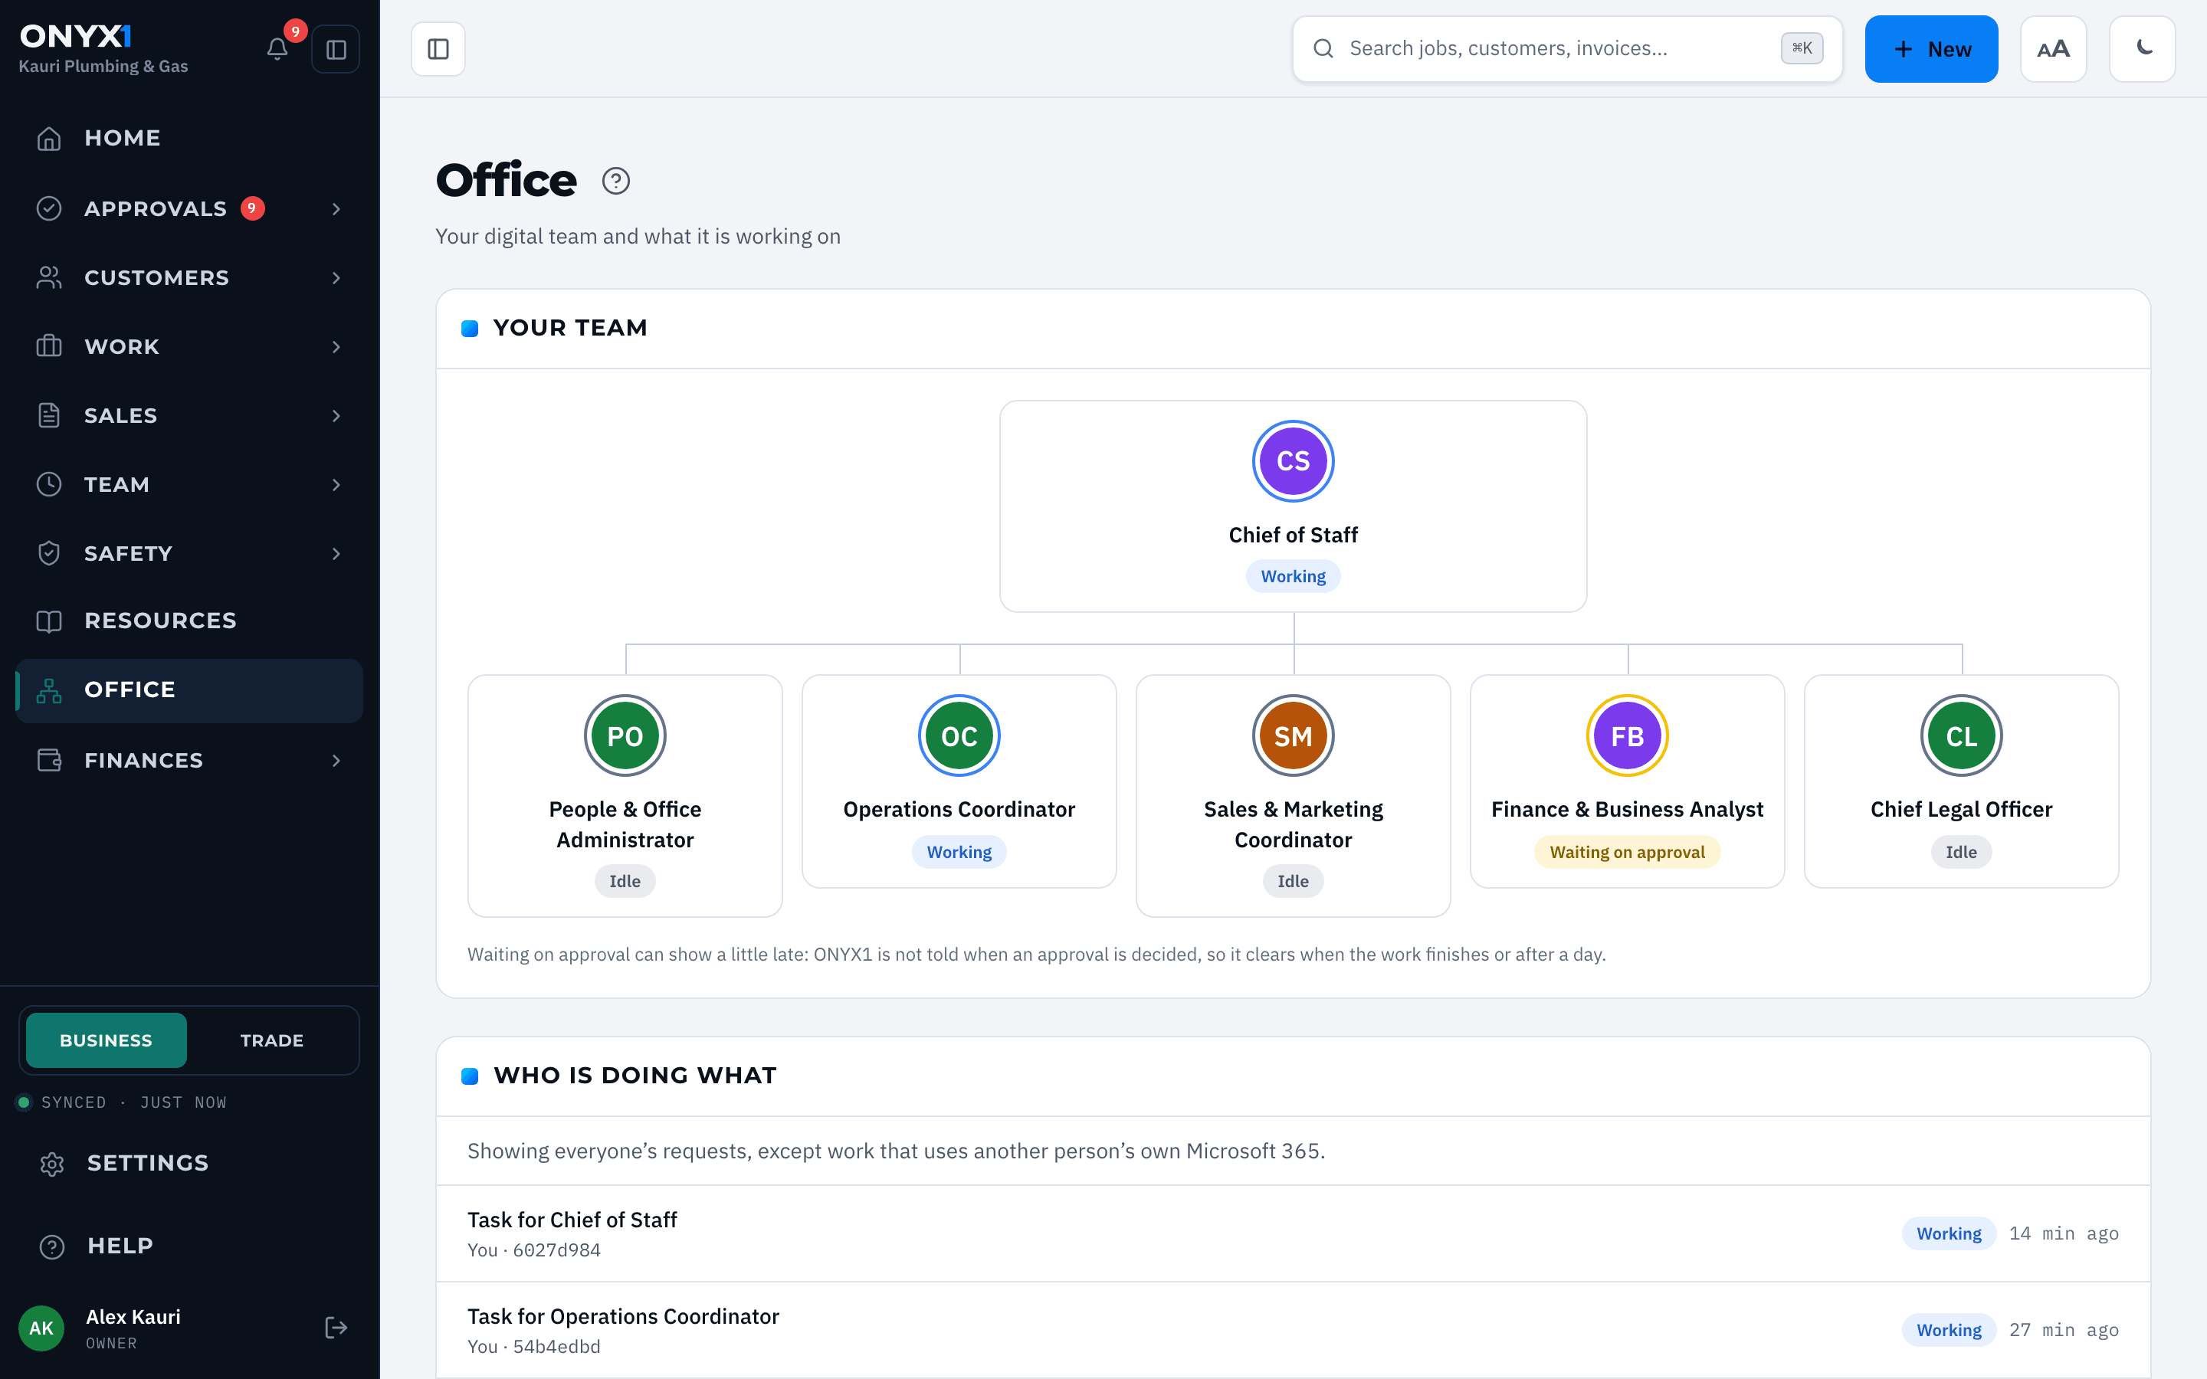The width and height of the screenshot is (2207, 1379).
Task: Select the OC Operations Coordinator avatar
Action: coord(959,736)
